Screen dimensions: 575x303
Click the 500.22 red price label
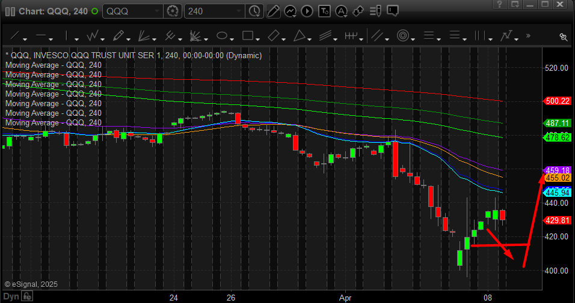pos(557,101)
